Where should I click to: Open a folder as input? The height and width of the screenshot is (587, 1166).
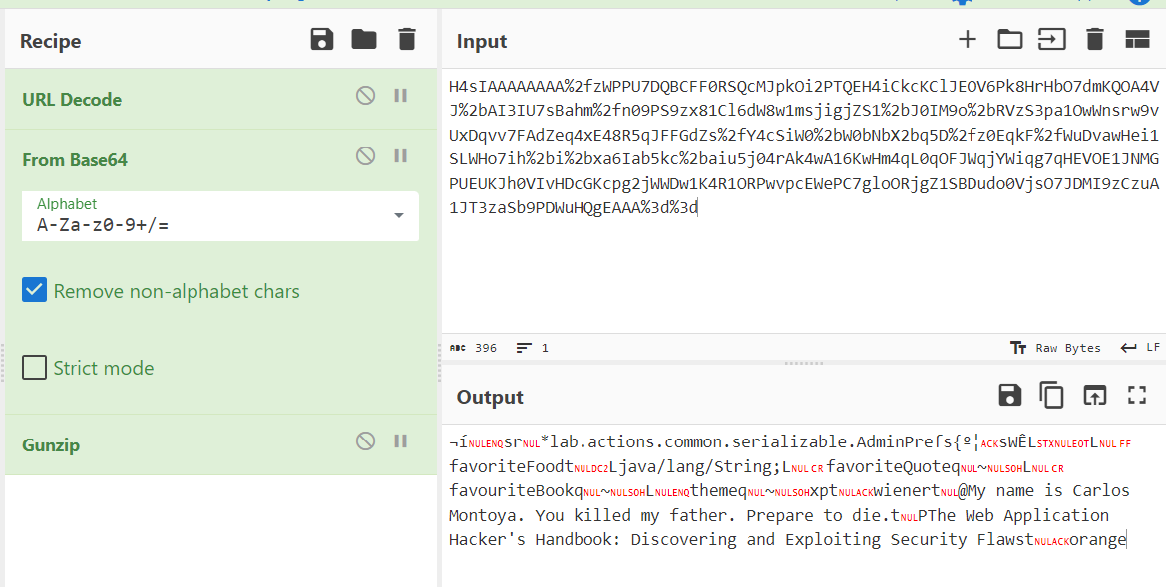coord(1010,40)
